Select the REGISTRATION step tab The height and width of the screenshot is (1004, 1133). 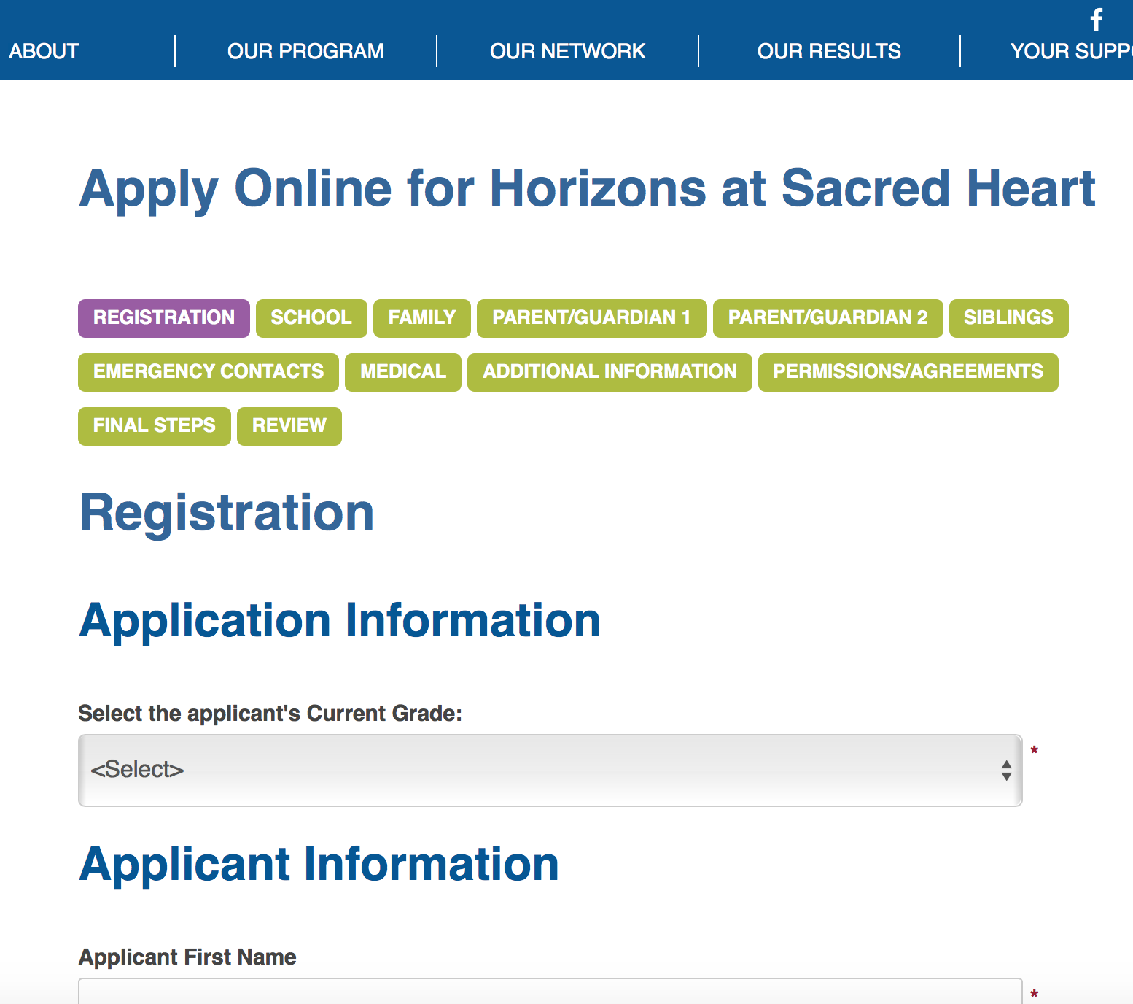point(164,318)
